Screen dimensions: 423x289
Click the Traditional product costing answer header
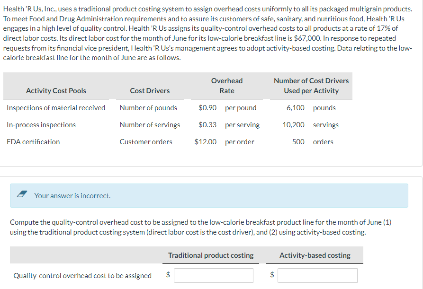(211, 255)
